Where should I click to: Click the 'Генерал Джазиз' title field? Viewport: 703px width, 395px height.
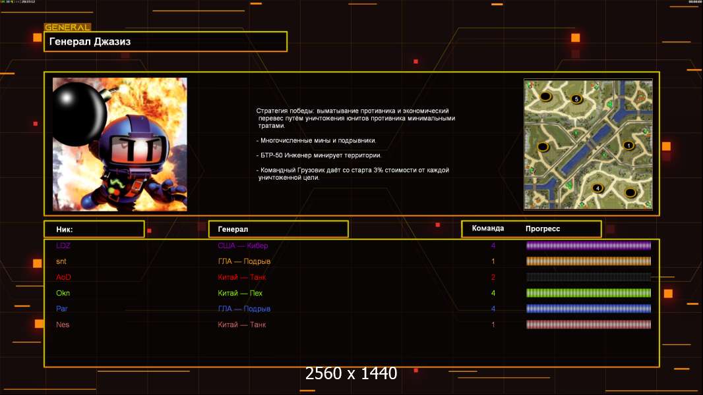166,41
